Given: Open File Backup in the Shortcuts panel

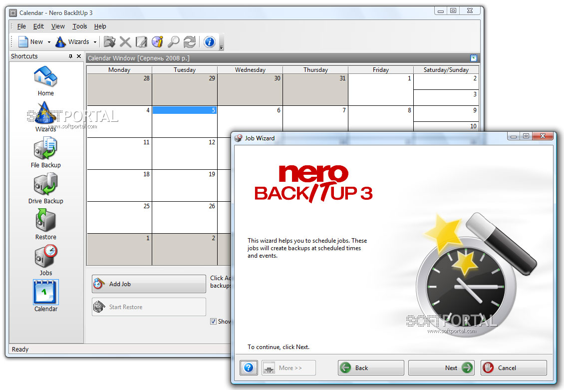Looking at the screenshot, I should tap(46, 153).
